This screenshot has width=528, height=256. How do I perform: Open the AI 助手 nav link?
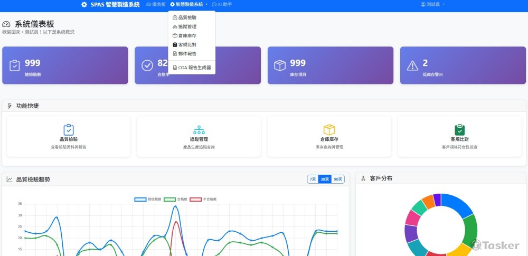pyautogui.click(x=221, y=4)
